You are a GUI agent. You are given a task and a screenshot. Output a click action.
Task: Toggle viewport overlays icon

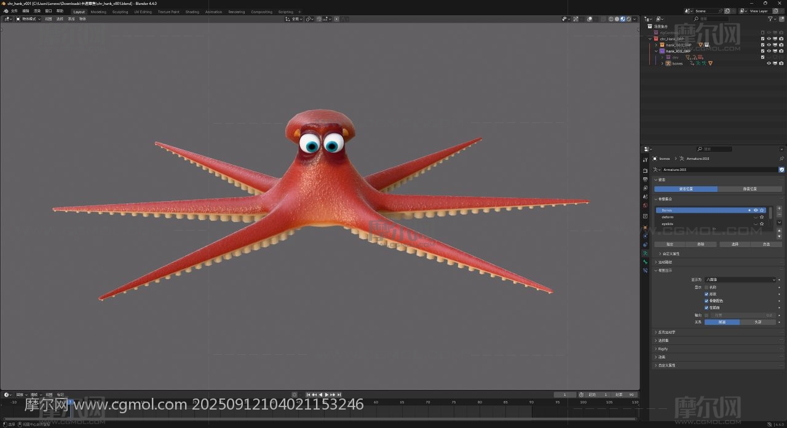tap(590, 19)
